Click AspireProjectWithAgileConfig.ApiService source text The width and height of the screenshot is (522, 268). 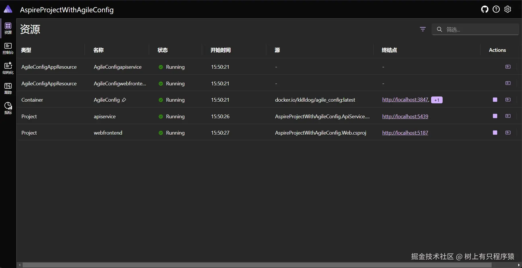[322, 117]
